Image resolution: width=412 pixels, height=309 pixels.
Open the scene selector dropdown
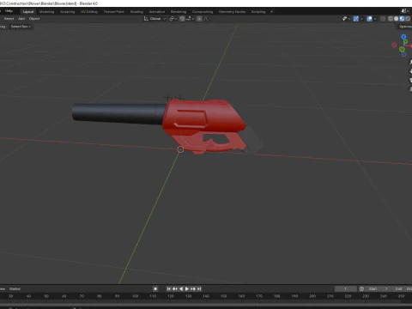[404, 11]
